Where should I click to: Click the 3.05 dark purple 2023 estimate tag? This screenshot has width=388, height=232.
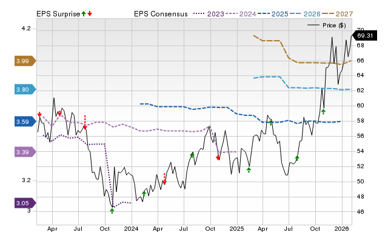click(25, 203)
